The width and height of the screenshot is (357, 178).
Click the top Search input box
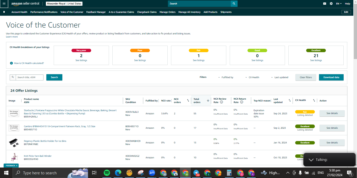pyautogui.click(x=199, y=4)
